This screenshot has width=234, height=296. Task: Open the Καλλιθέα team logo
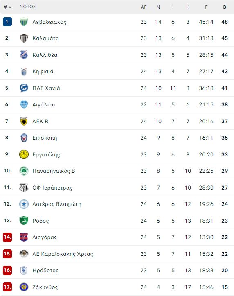pyautogui.click(x=24, y=55)
